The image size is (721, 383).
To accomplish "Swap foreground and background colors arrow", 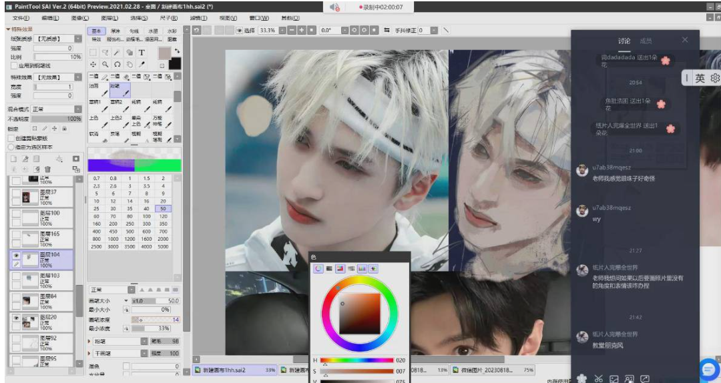I will pos(178,51).
